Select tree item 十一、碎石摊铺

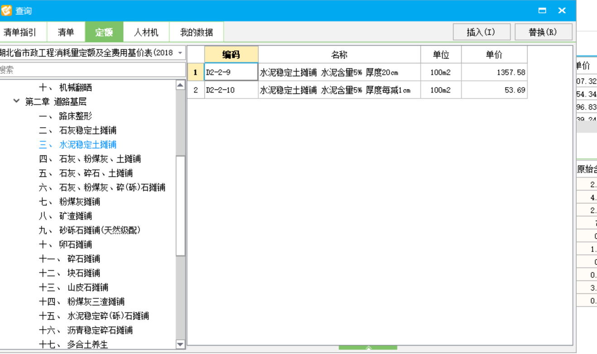click(69, 259)
